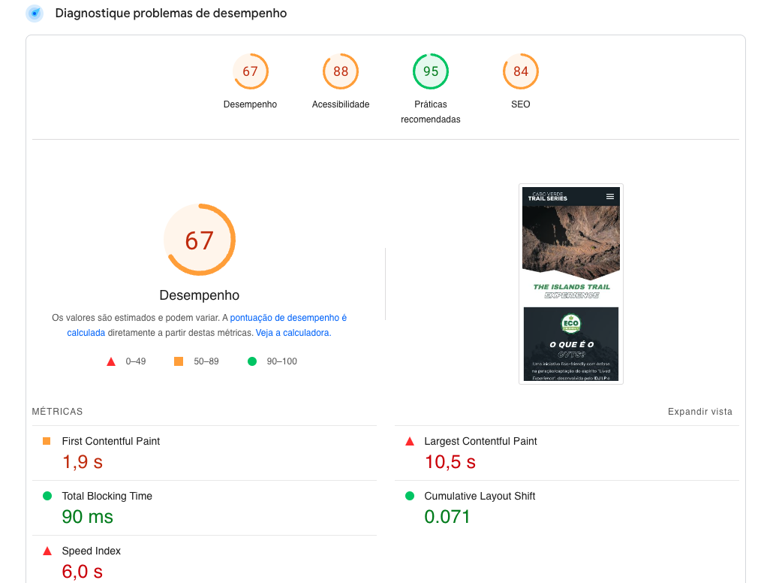The height and width of the screenshot is (583, 773).
Task: Click the Acessibilidade tab label under gauge
Action: coord(341,104)
